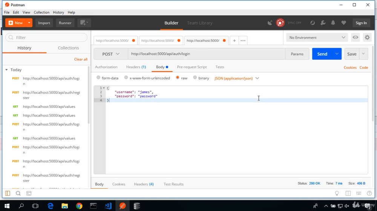Open the Pre-request Script tab
The image size is (377, 211).
192,67
